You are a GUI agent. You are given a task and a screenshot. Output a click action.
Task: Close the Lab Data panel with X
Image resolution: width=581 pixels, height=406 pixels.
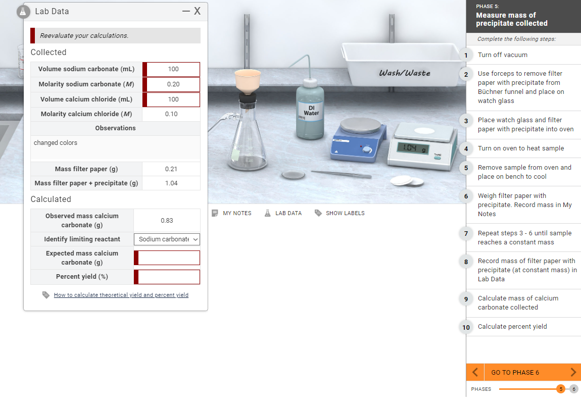(x=198, y=11)
